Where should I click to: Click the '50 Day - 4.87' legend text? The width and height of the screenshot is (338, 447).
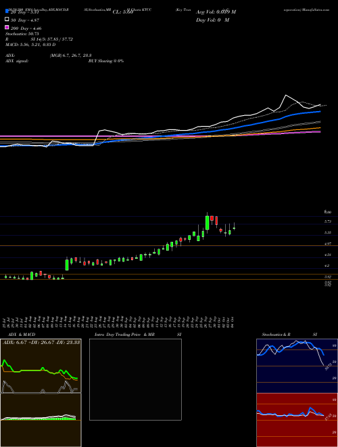(25, 20)
